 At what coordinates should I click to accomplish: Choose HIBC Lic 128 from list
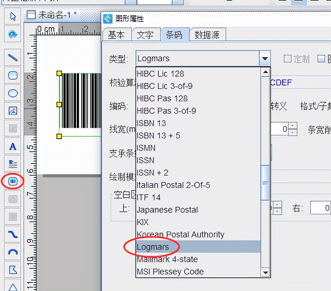tap(198, 74)
